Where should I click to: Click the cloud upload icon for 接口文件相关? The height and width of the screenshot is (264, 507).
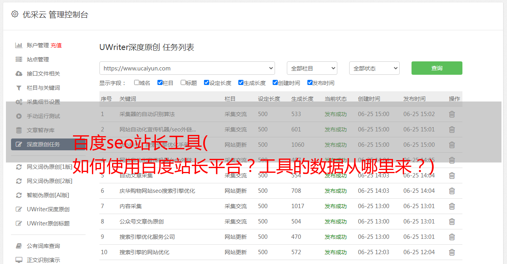coord(19,74)
